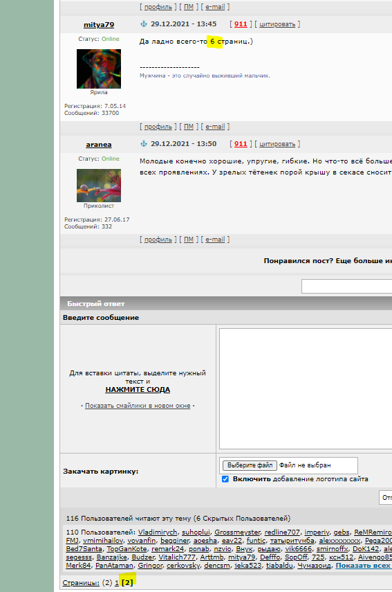Open 'ПМ' link under mitya79's post

189,127
